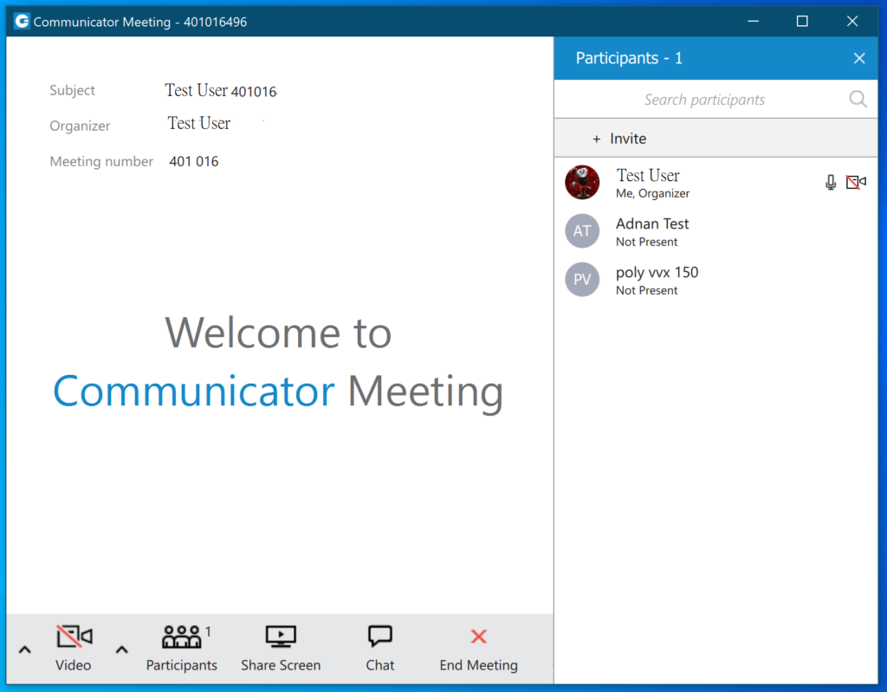Select the AT avatar for Adnan Test

click(582, 231)
